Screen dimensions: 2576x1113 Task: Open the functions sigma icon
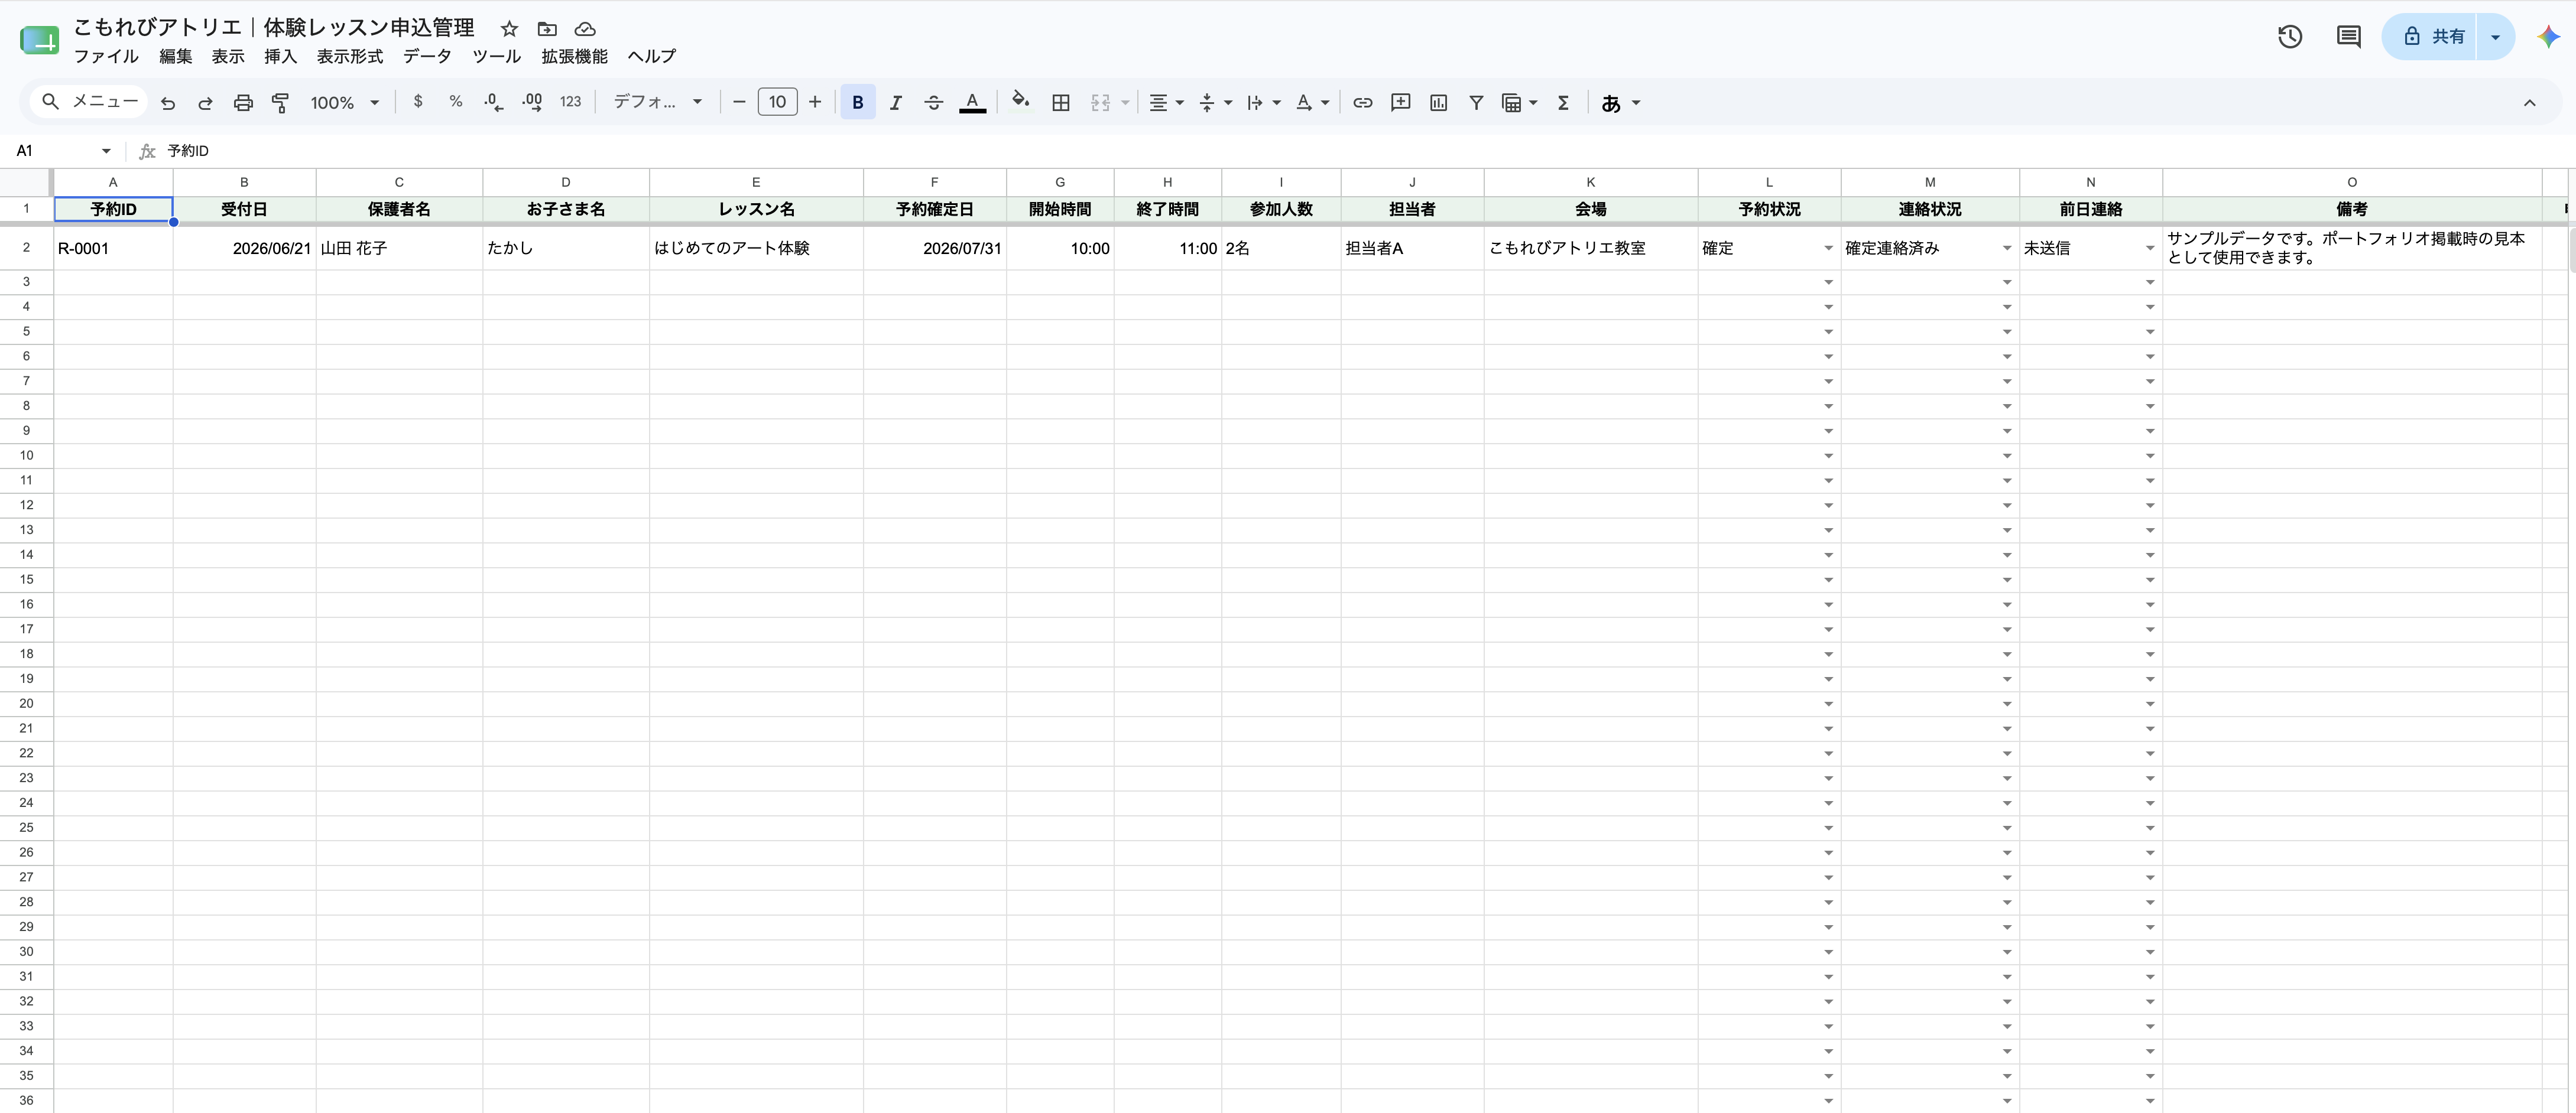[x=1563, y=102]
